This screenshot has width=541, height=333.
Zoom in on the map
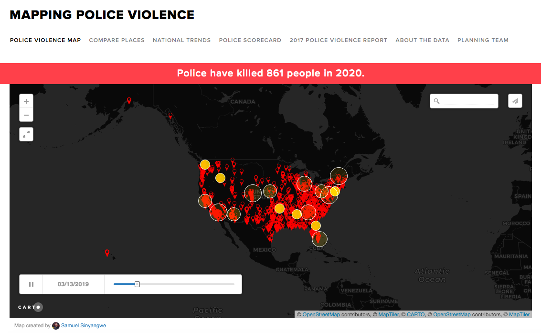coord(26,101)
